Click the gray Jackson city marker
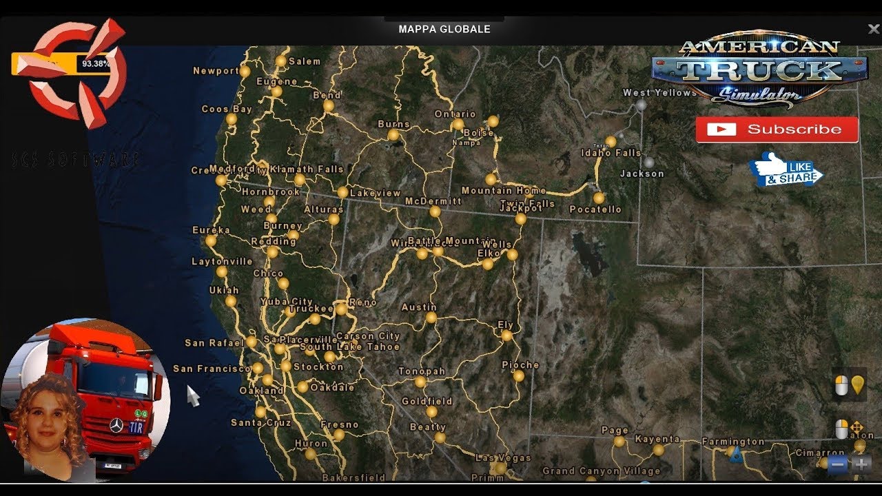 [x=649, y=163]
